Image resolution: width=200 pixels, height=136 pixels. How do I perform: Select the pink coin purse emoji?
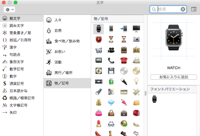[x=99, y=113]
